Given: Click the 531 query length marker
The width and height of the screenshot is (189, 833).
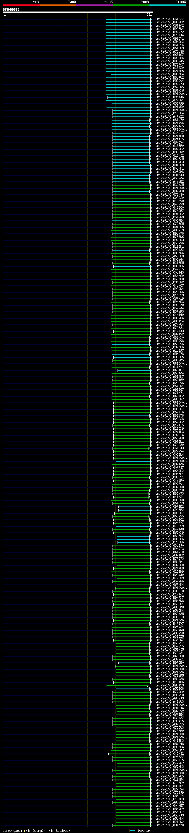Looking at the screenshot, I should pos(149,14).
